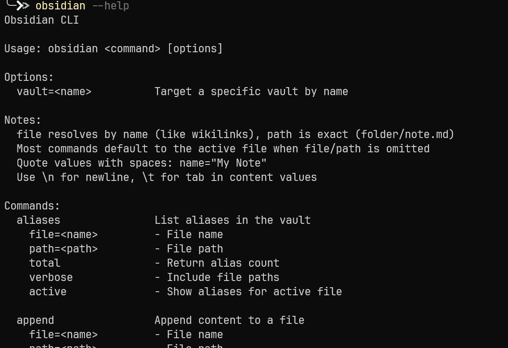The width and height of the screenshot is (508, 348).
Task: Click file=<name> under aliases command
Action: coord(63,235)
